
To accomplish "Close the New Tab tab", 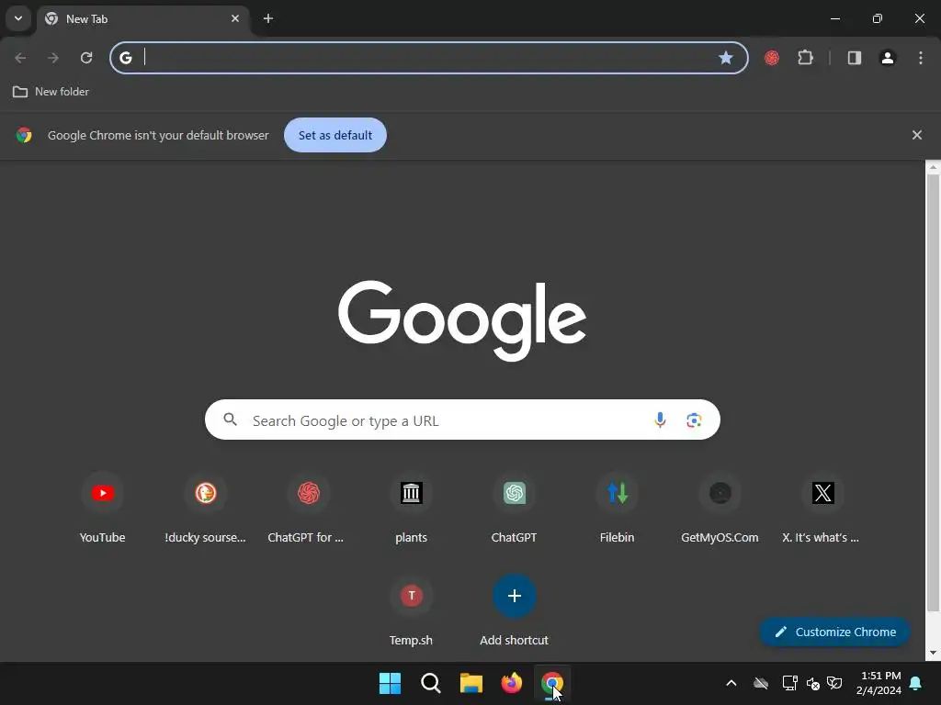I will coord(235,18).
